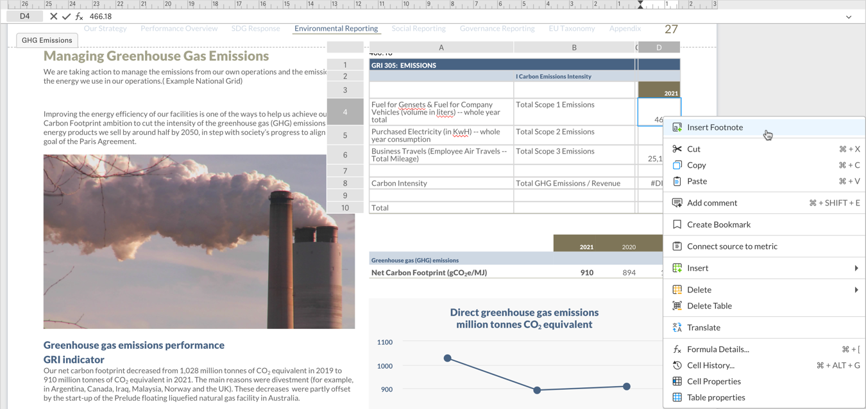Screen dimensions: 866x409
Task: Click the Cell Properties grid icon
Action: tap(677, 381)
